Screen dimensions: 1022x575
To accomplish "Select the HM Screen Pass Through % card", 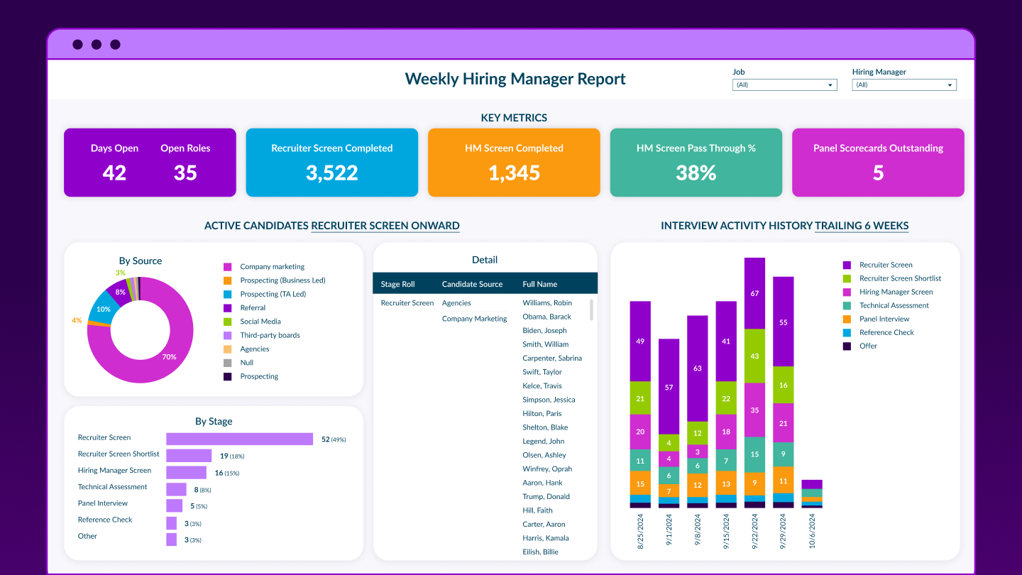I will point(696,163).
